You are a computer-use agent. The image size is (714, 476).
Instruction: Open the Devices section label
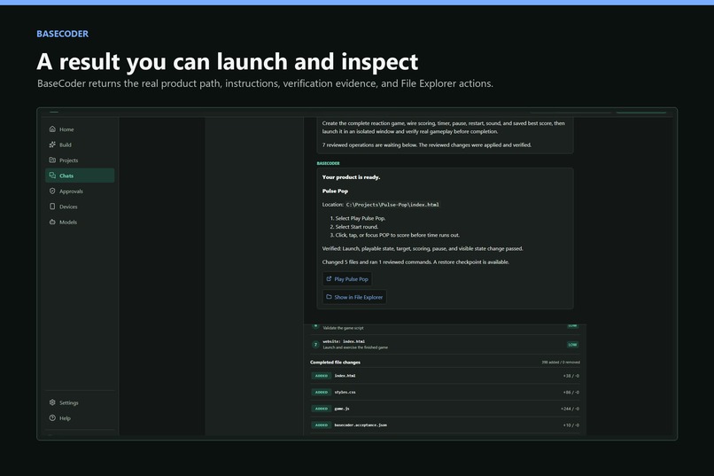tap(68, 207)
